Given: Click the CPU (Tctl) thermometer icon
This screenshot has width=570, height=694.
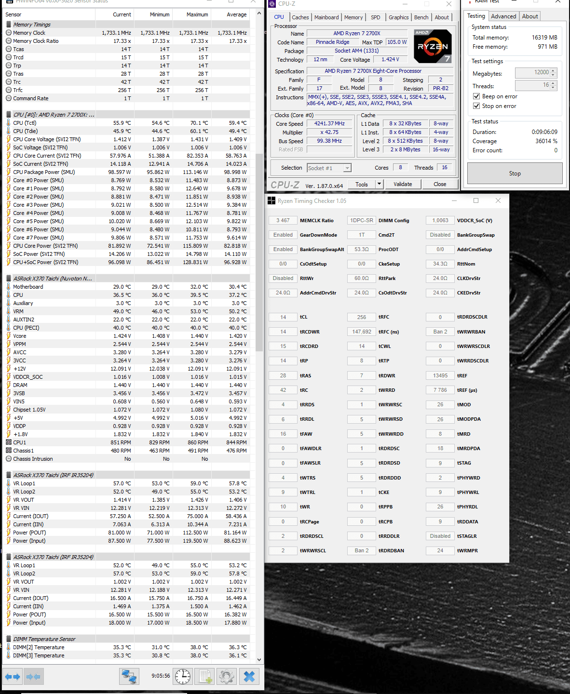Looking at the screenshot, I should point(9,123).
